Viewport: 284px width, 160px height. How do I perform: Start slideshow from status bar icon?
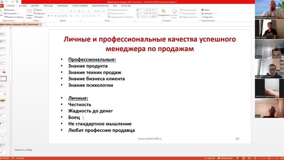(255, 158)
